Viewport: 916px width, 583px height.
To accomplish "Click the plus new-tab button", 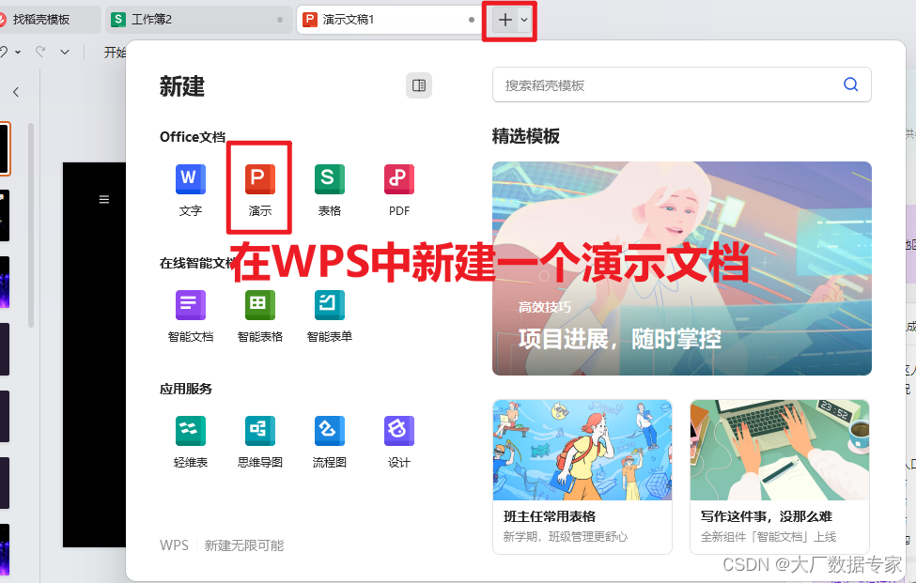I will (505, 20).
